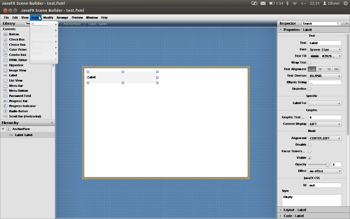Choose the Choice Box library icon
The image size is (350, 219).
click(x=5, y=45)
